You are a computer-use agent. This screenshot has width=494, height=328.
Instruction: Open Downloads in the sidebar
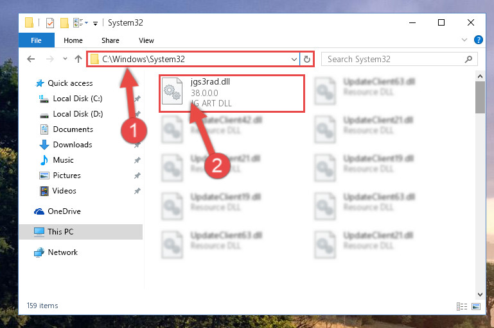[73, 145]
